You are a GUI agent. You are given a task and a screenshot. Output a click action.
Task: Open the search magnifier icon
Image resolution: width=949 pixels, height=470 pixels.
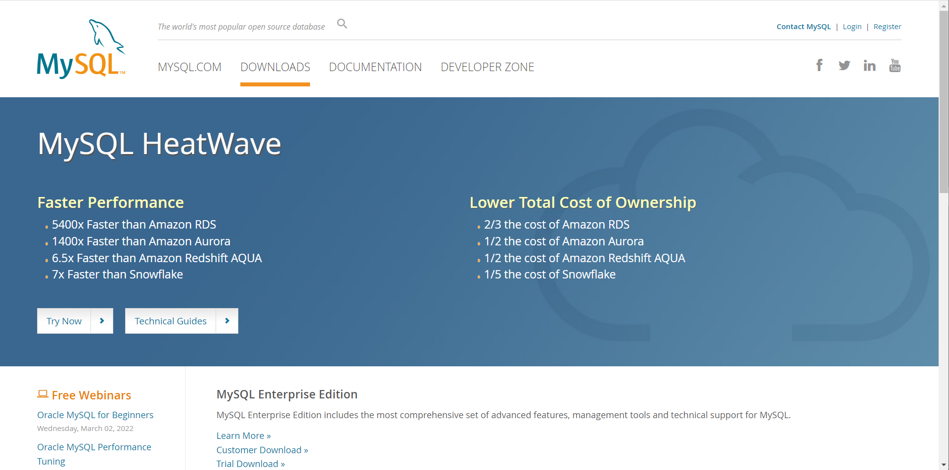[x=342, y=24]
